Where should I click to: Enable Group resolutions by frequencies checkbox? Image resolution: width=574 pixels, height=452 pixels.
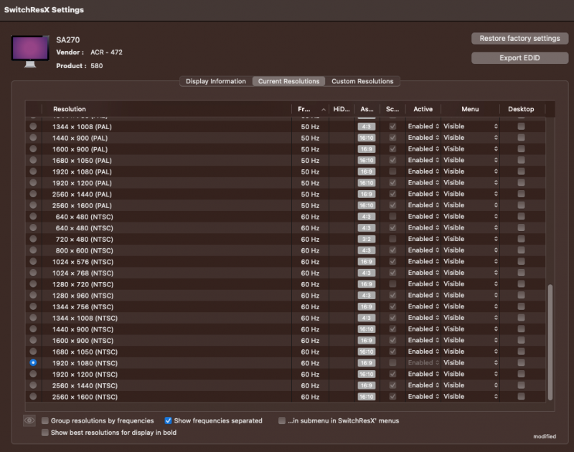pos(45,421)
